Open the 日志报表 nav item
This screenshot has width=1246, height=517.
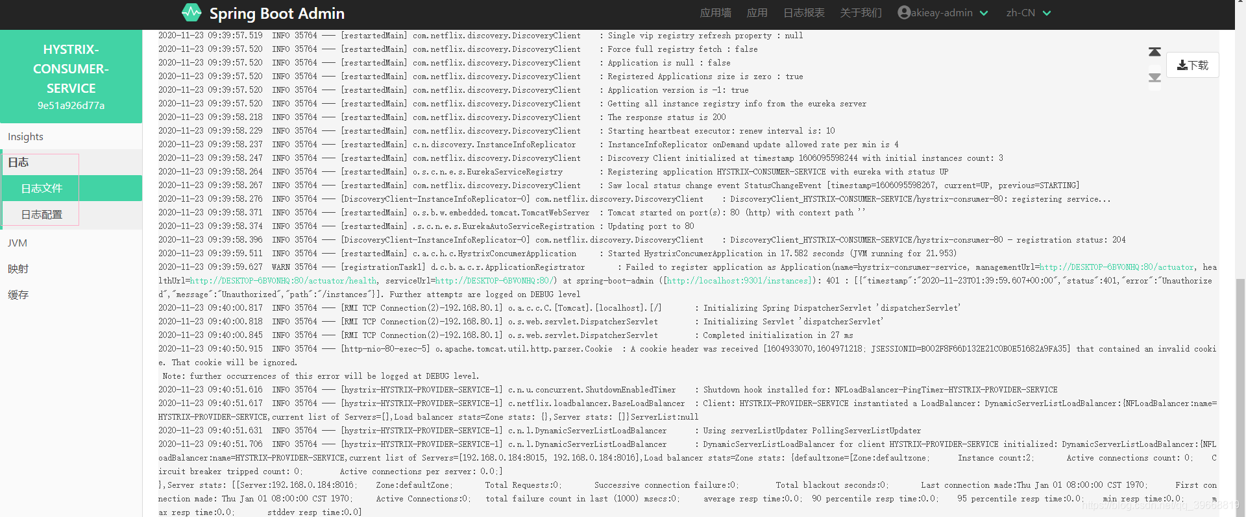tap(803, 13)
